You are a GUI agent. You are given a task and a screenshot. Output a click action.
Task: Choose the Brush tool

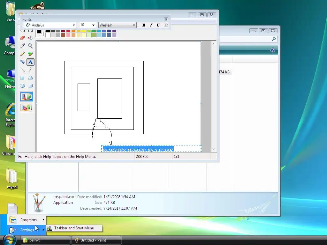pos(30,54)
